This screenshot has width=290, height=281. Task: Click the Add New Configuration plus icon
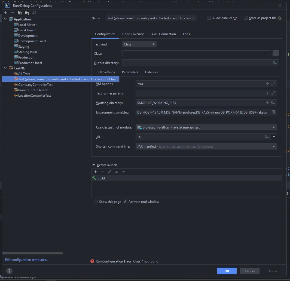click(6, 13)
